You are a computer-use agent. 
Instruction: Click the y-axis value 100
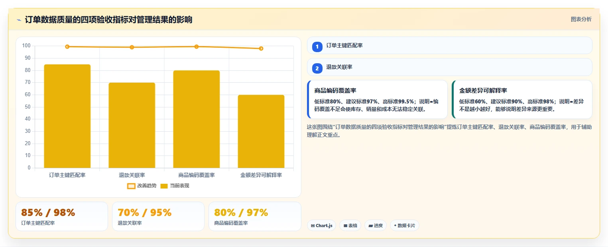coord(26,46)
